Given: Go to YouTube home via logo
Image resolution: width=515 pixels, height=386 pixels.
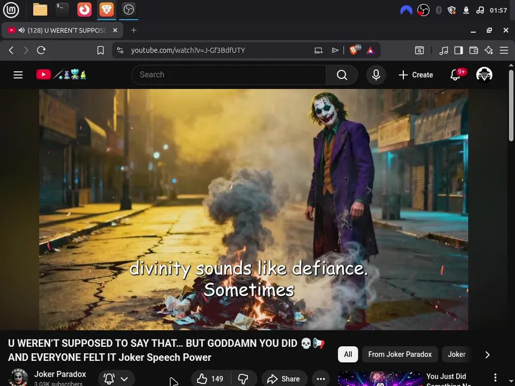Looking at the screenshot, I should pyautogui.click(x=61, y=75).
